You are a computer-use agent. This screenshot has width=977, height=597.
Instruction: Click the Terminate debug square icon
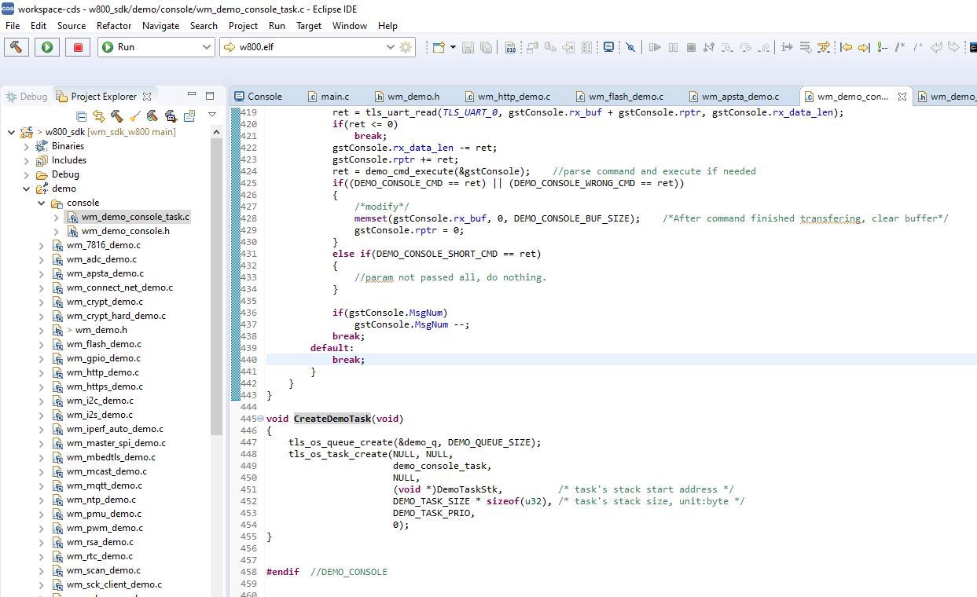[691, 47]
